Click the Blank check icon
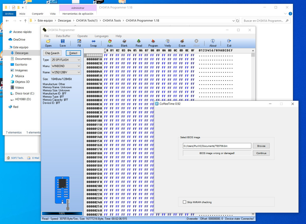Screen dimensions: 306x224 (x=124, y=43)
